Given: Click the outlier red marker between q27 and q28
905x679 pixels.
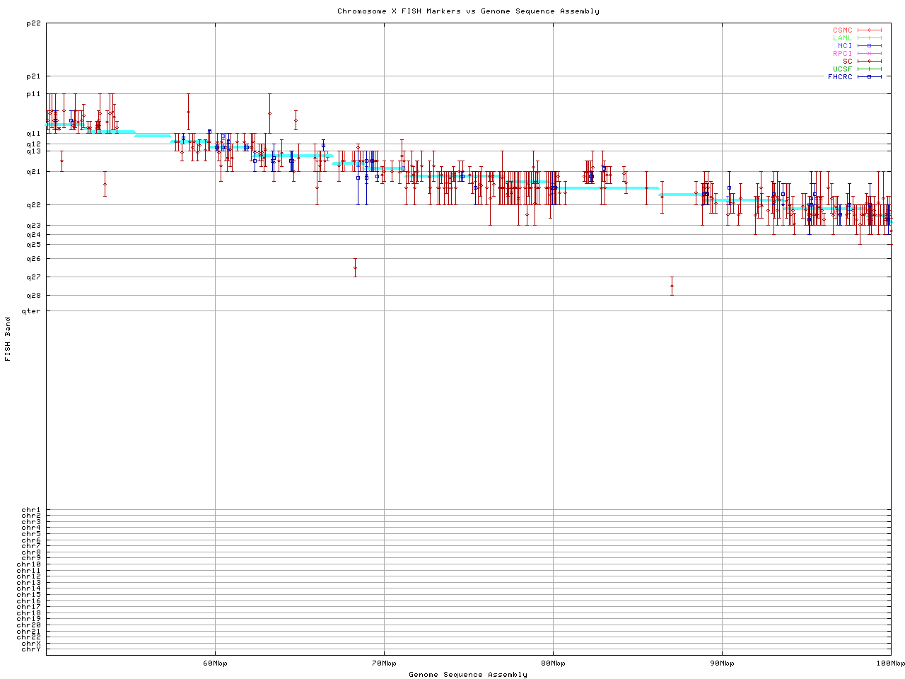Looking at the screenshot, I should 672,286.
